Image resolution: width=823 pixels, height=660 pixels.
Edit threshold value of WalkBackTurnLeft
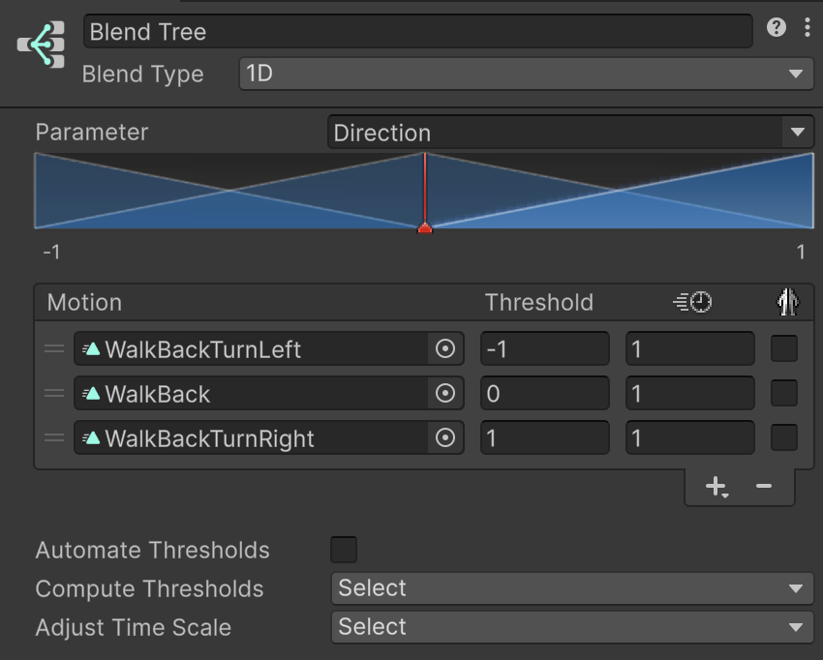click(545, 348)
